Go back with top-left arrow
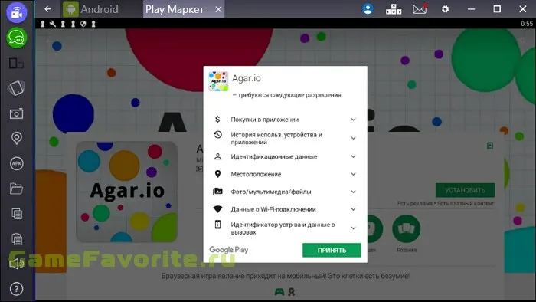The image size is (536, 302). tap(47, 9)
